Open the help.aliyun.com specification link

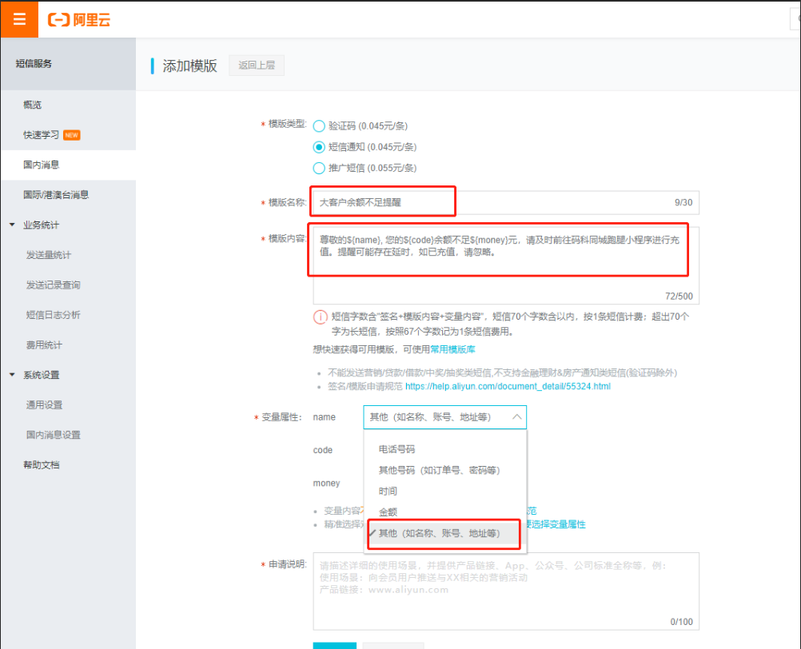(508, 387)
